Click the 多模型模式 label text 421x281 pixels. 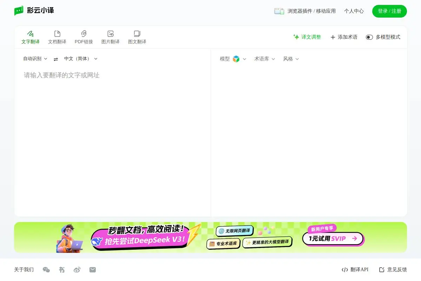388,37
